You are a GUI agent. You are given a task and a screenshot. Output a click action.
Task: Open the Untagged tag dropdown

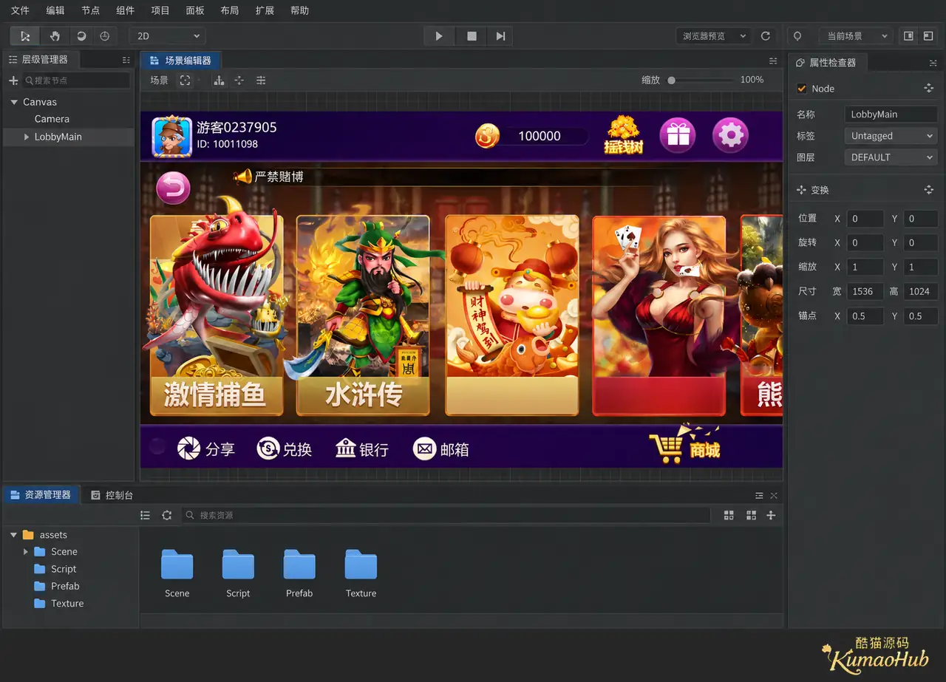(891, 136)
